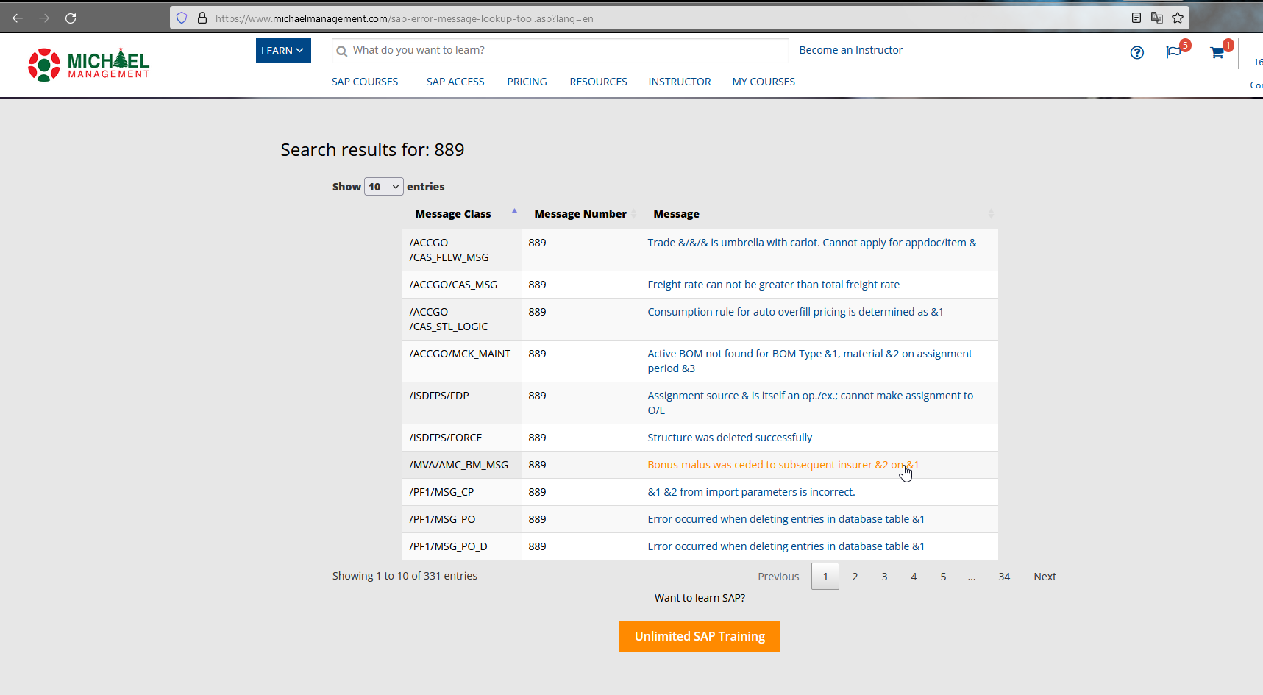
Task: Click the Unlimited SAP Training button
Action: 699,635
